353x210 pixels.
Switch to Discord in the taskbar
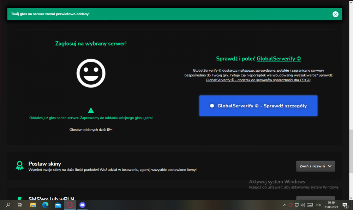click(82, 205)
